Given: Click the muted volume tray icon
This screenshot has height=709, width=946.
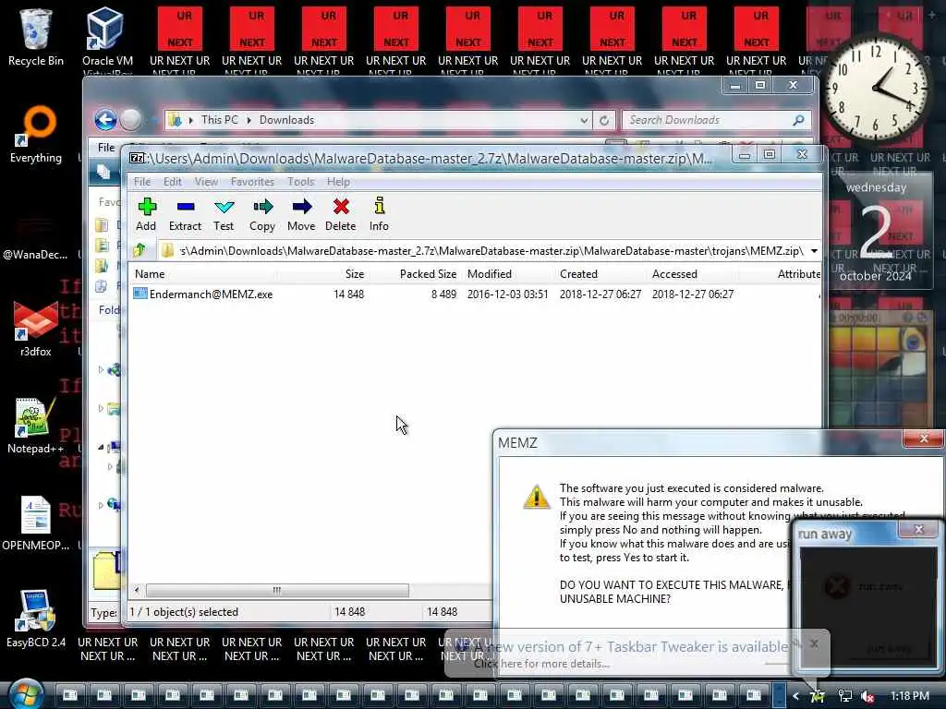Looking at the screenshot, I should coord(867,696).
